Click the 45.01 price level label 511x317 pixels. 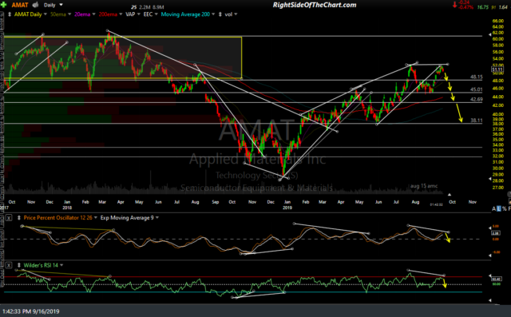[476, 89]
